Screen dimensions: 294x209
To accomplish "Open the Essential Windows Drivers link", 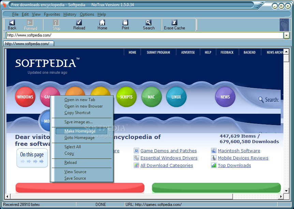I will [x=169, y=158].
